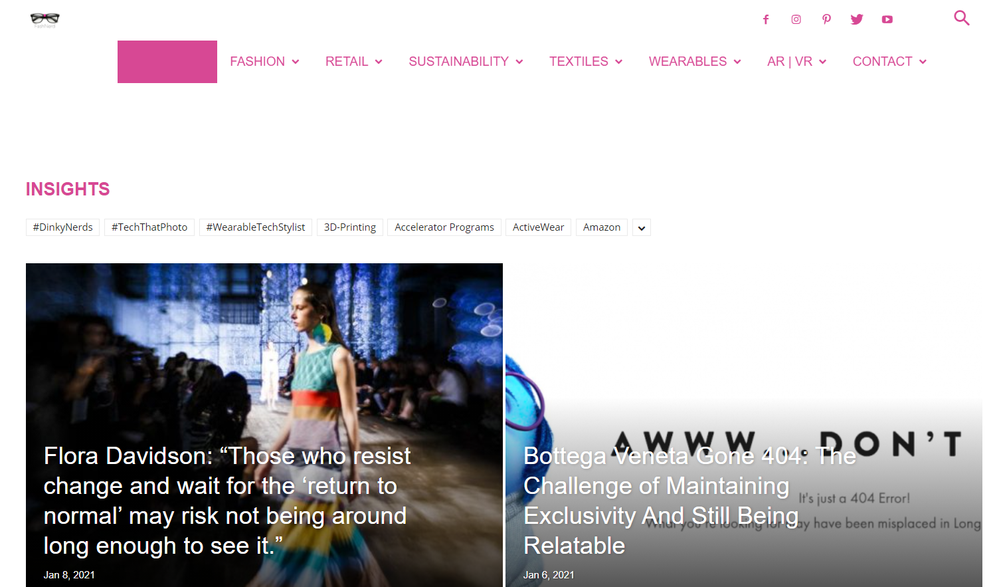1001x587 pixels.
Task: Show more tags with chevron button
Action: point(642,227)
